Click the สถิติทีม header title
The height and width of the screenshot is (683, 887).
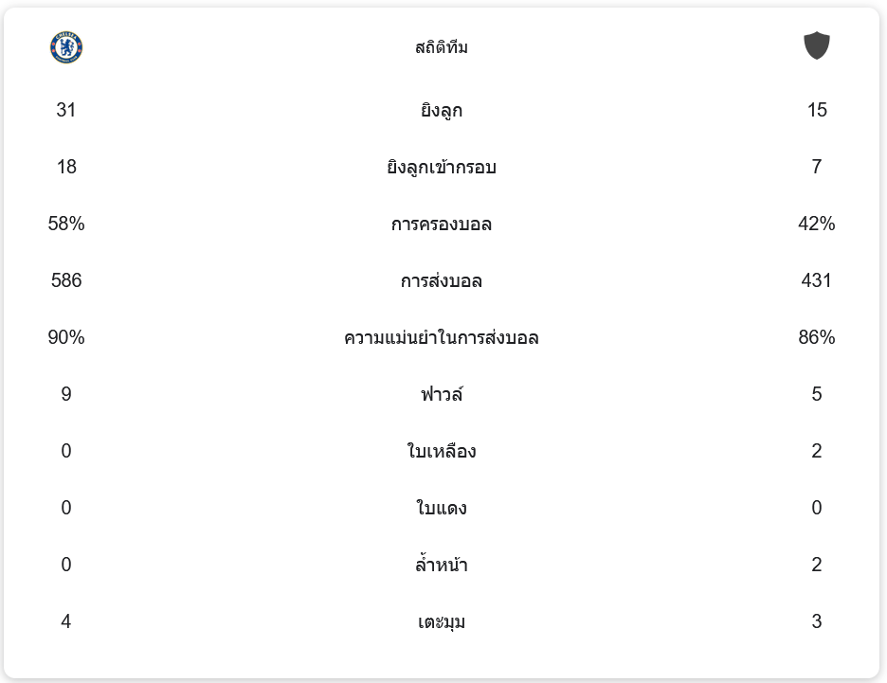pyautogui.click(x=442, y=47)
